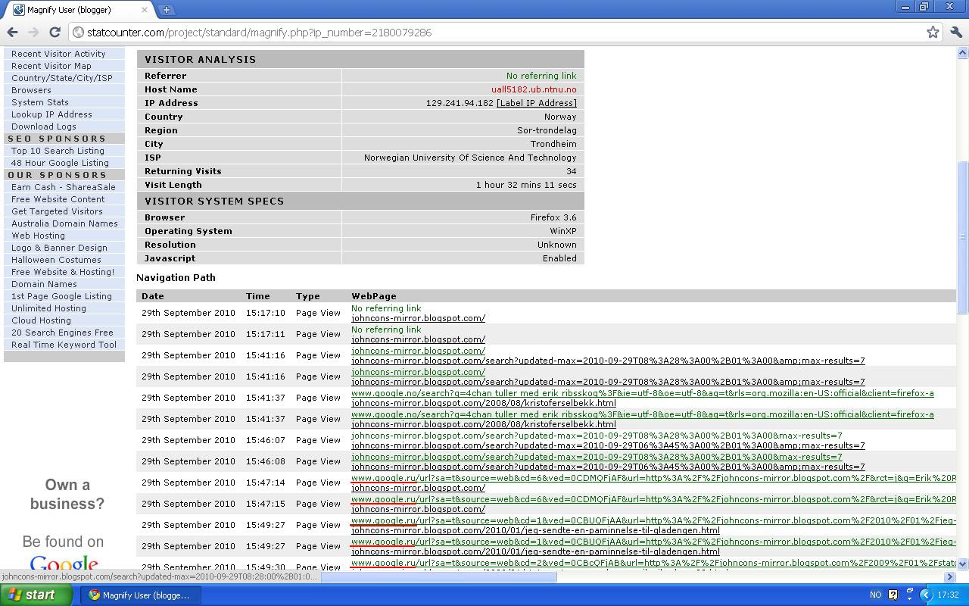Open Cloud Hosting link
Image resolution: width=969 pixels, height=606 pixels.
[x=41, y=320]
